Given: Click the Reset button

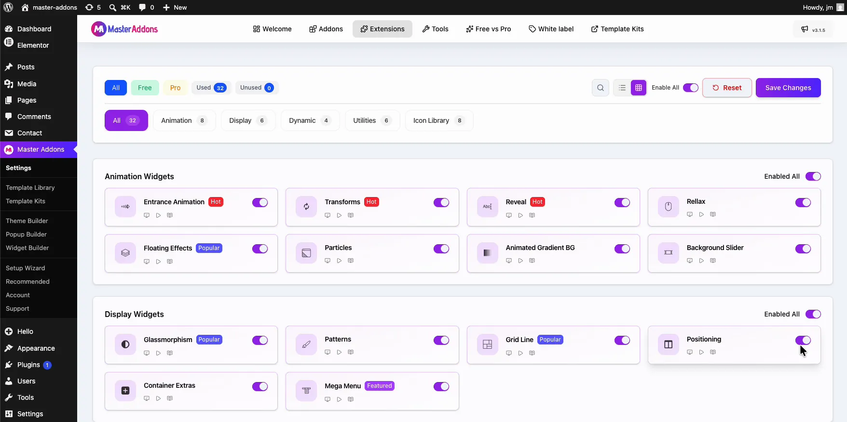Looking at the screenshot, I should [727, 88].
